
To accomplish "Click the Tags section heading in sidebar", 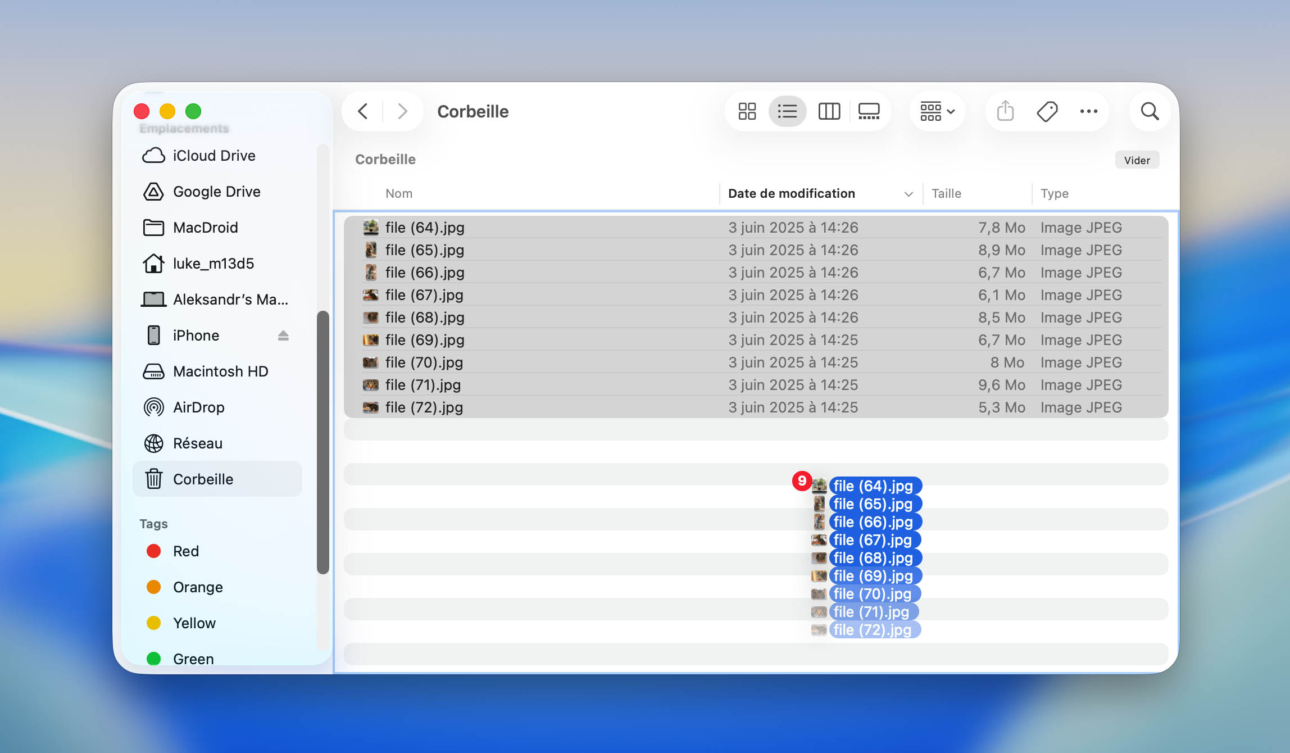I will point(153,524).
